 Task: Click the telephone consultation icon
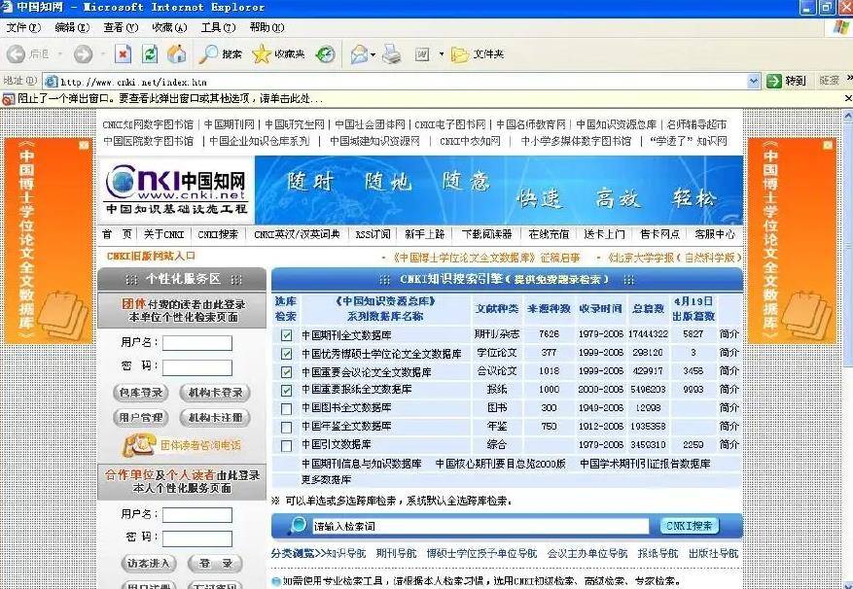pos(139,444)
